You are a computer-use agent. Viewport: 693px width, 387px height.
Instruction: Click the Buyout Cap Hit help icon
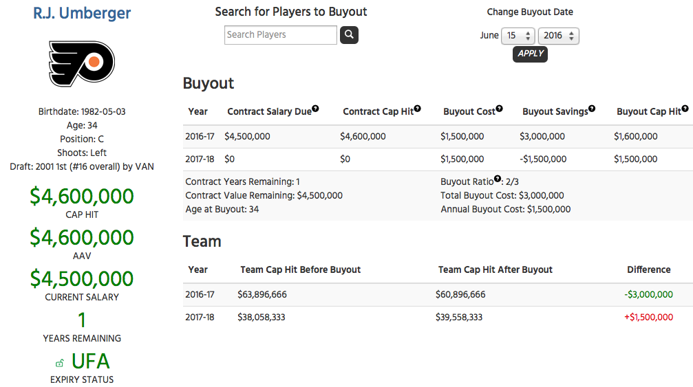[x=685, y=109]
